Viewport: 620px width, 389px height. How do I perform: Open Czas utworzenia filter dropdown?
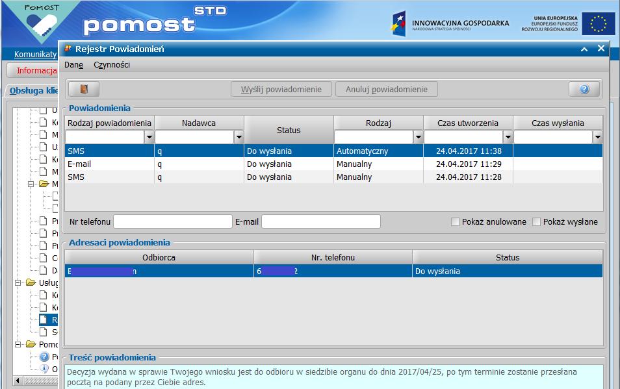click(508, 137)
